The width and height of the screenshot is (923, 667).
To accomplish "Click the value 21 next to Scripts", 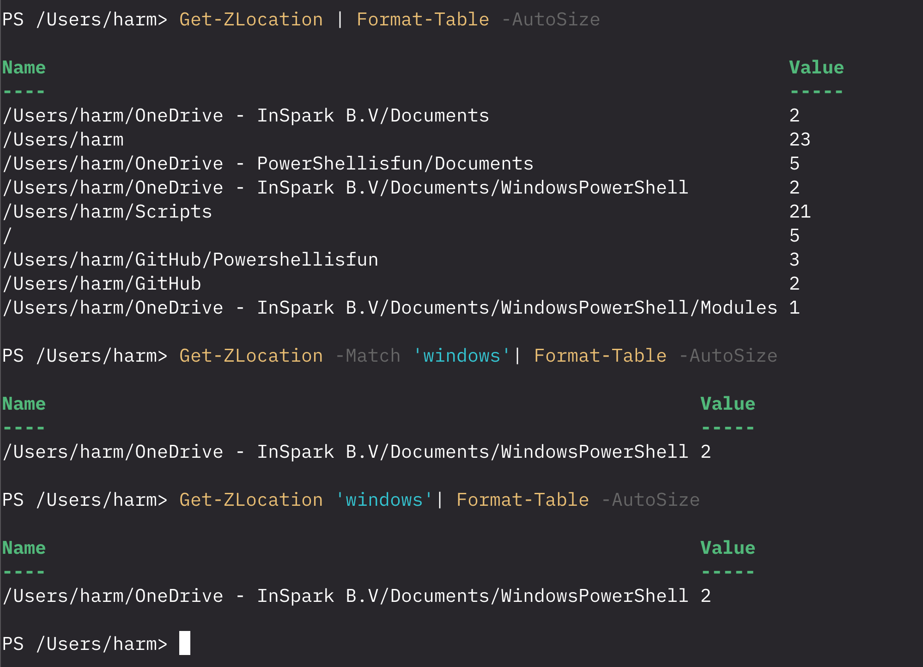I will (x=800, y=212).
